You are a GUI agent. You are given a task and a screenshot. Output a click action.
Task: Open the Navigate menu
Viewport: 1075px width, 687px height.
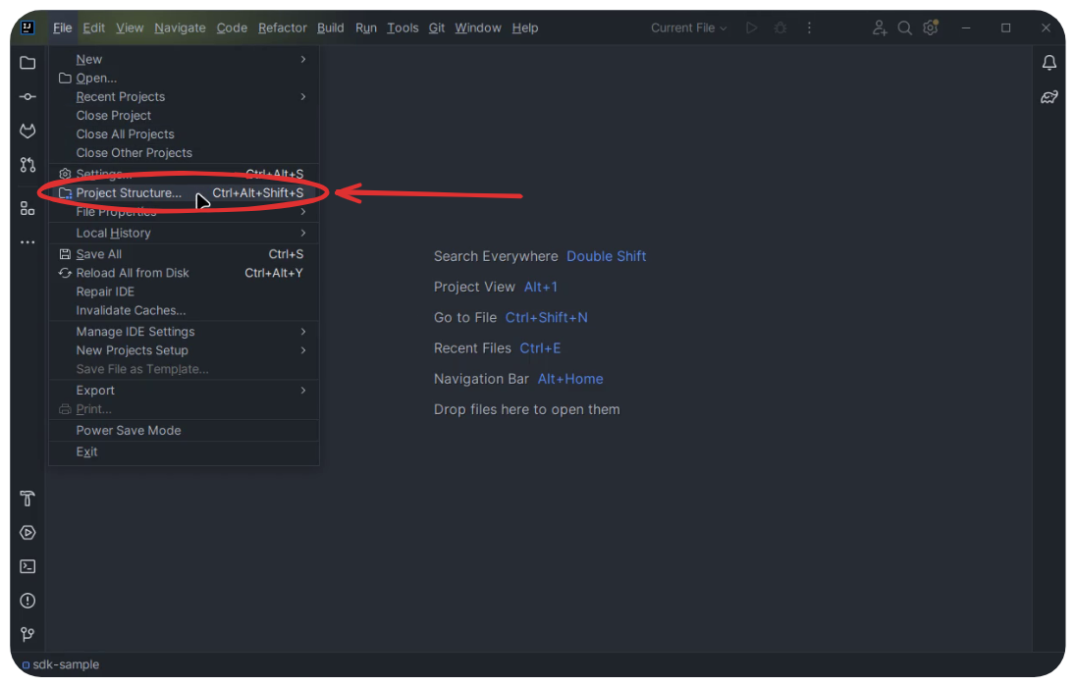point(180,28)
